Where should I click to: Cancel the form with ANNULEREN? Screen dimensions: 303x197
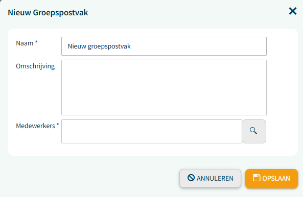(210, 178)
